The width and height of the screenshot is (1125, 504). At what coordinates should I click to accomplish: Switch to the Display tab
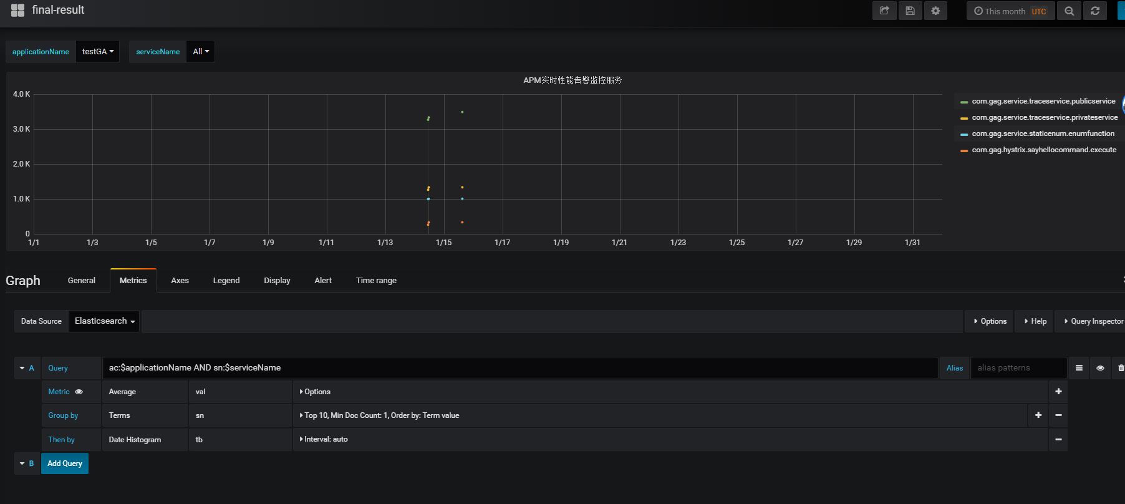277,281
